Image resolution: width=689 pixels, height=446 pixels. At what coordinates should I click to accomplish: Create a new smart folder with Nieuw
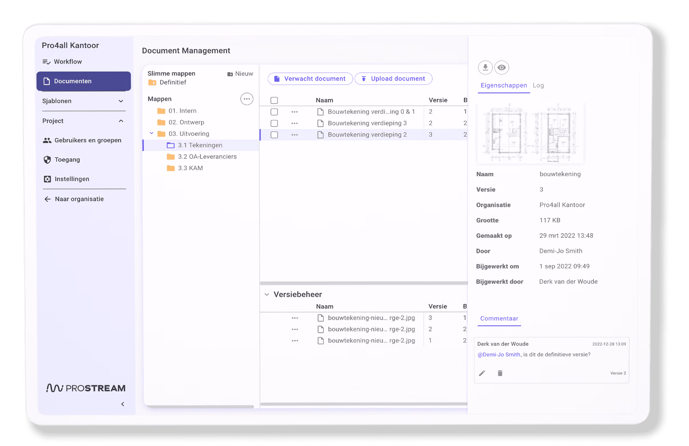(x=240, y=74)
